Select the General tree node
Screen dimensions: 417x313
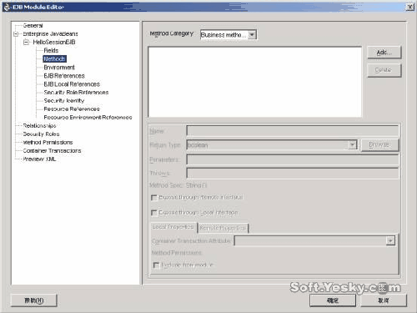point(33,26)
